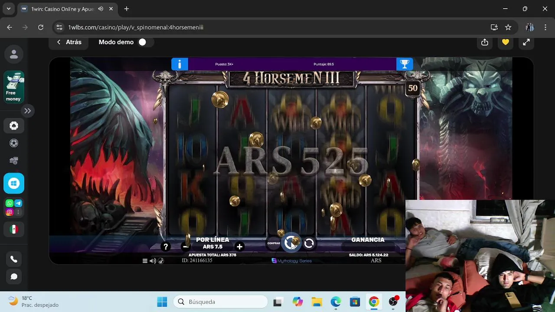This screenshot has height=312, width=555.
Task: Open the weather widget showing 18°C
Action: pos(33,302)
